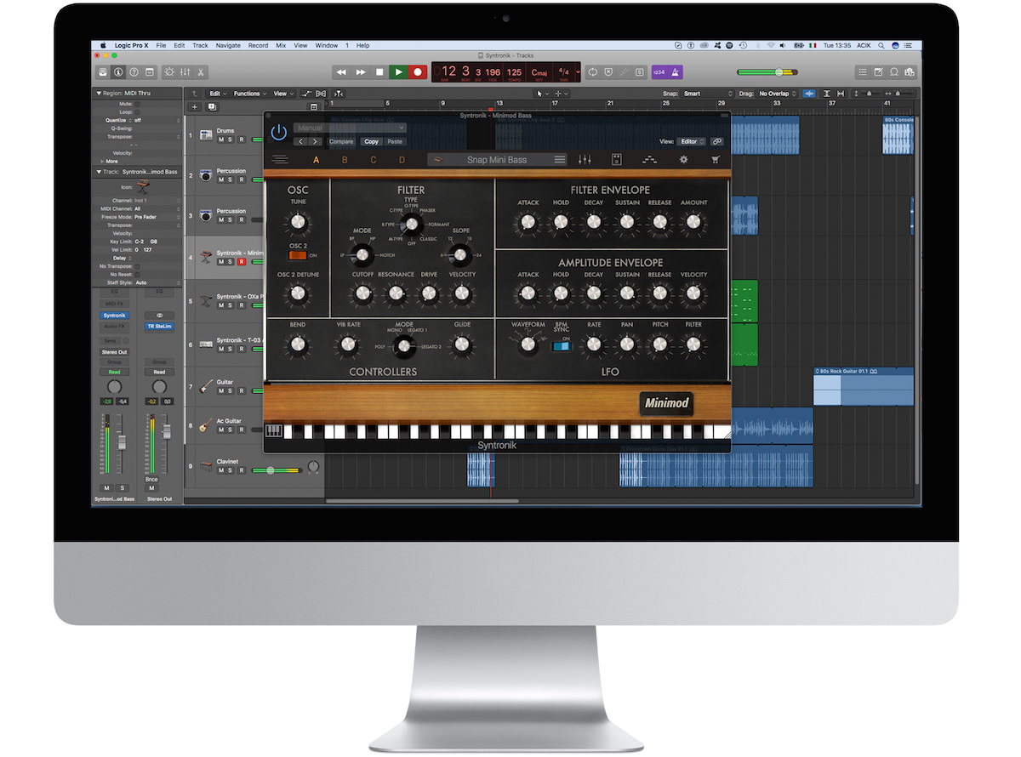The height and width of the screenshot is (757, 1021).
Task: Open the View dropdown in tracks area
Action: pyautogui.click(x=282, y=94)
